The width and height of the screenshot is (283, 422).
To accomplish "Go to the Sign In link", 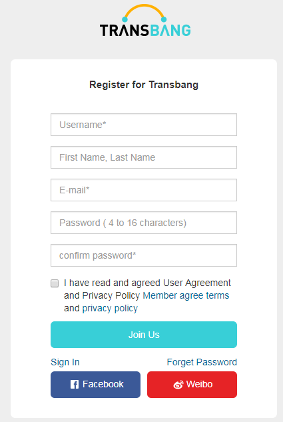I will click(65, 362).
